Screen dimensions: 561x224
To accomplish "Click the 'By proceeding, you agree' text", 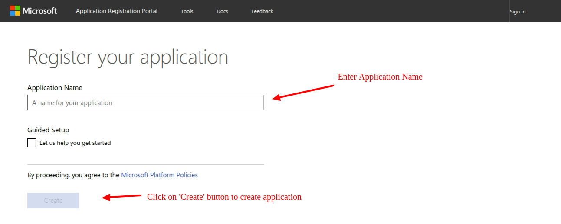I will [73, 175].
